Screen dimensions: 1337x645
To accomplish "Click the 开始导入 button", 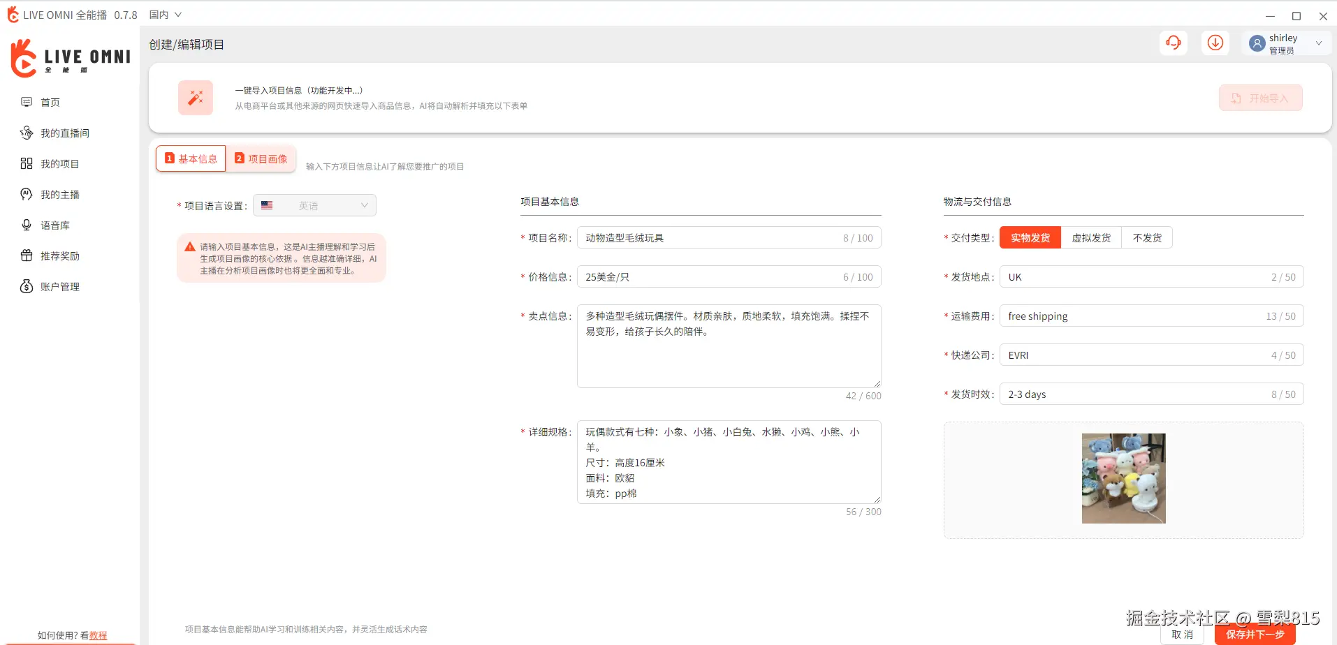I will (x=1261, y=98).
